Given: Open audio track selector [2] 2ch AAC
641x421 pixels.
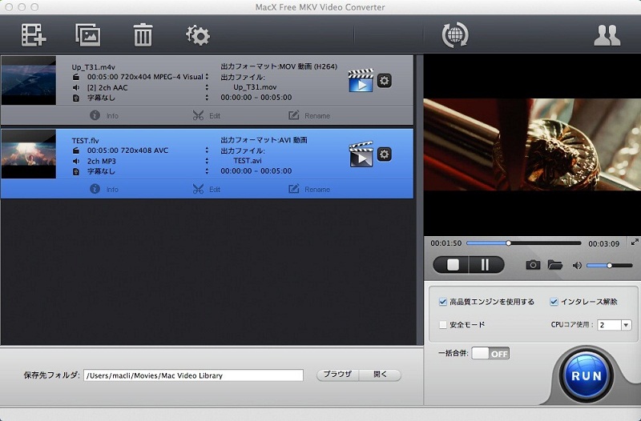Looking at the screenshot, I should click(x=207, y=87).
